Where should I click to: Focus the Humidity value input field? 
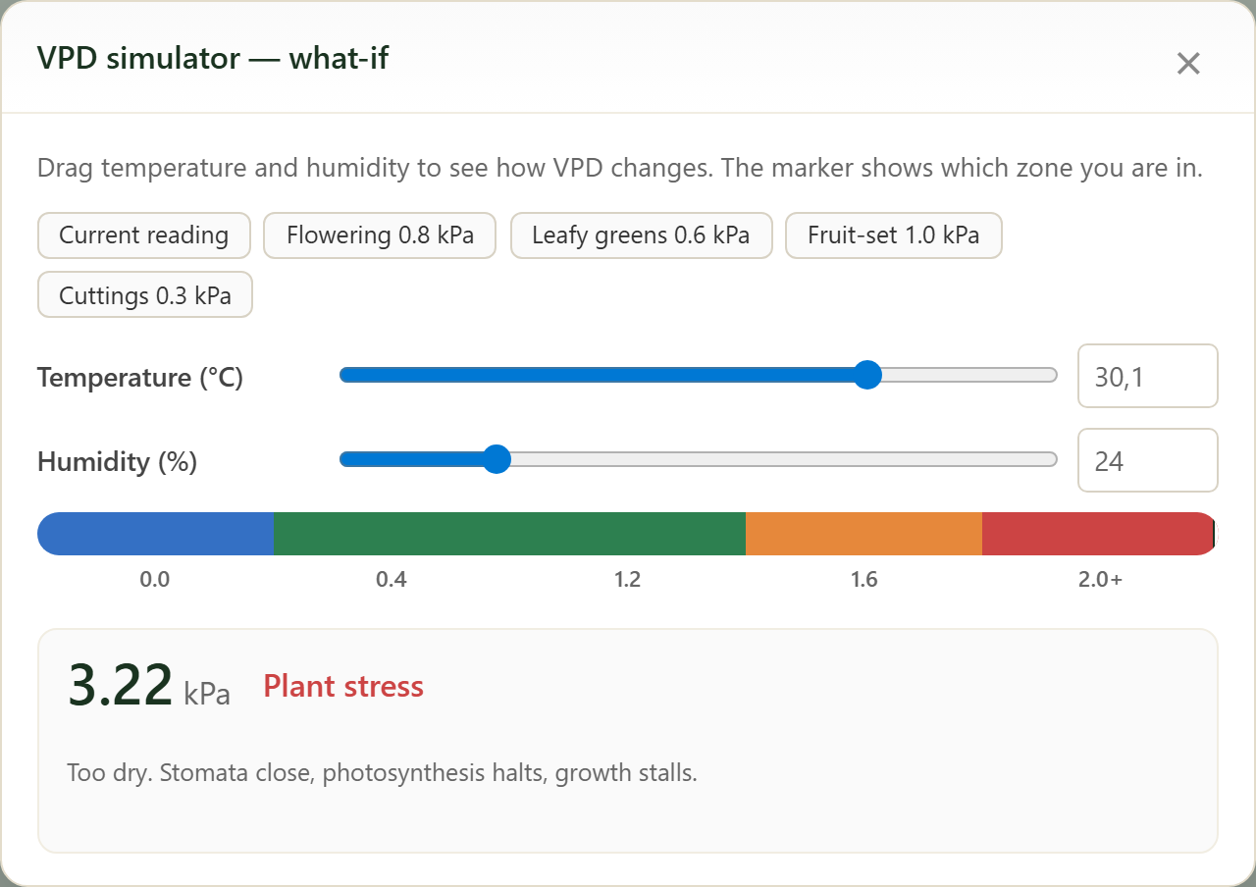1148,460
